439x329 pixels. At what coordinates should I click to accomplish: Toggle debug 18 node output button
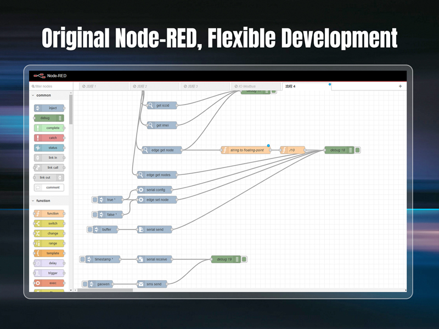click(x=358, y=150)
